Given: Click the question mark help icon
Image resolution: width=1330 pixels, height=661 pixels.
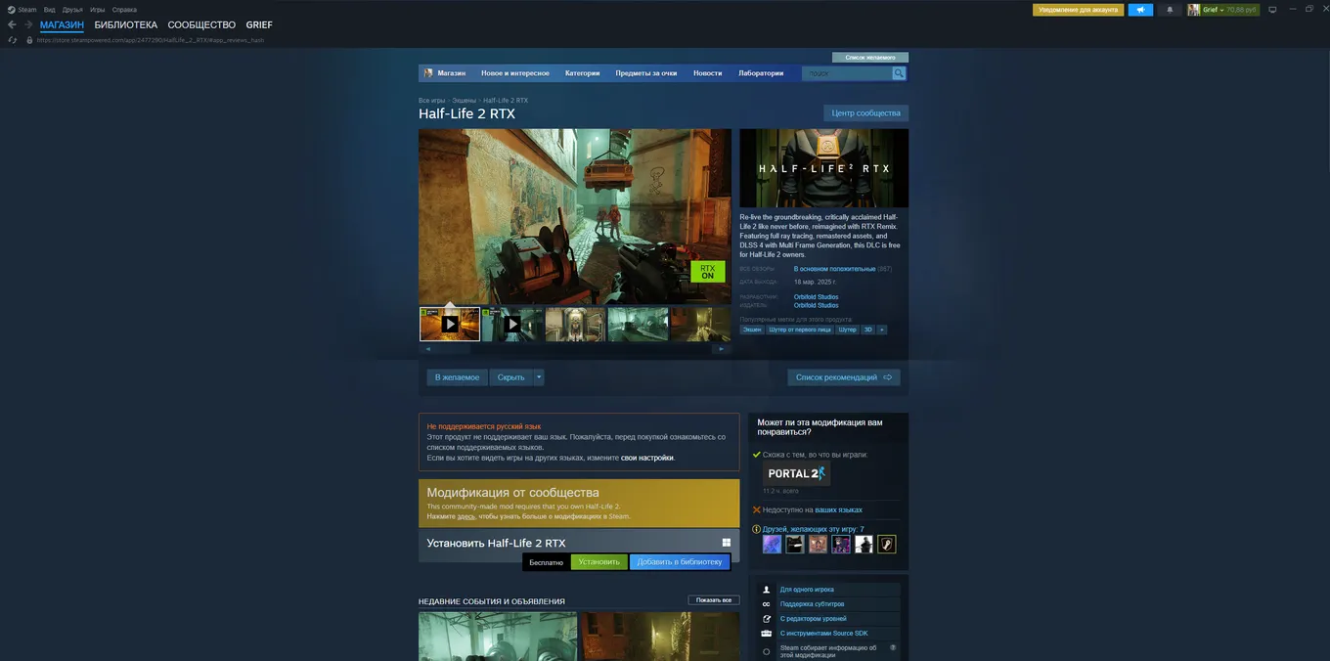Looking at the screenshot, I should (x=893, y=647).
